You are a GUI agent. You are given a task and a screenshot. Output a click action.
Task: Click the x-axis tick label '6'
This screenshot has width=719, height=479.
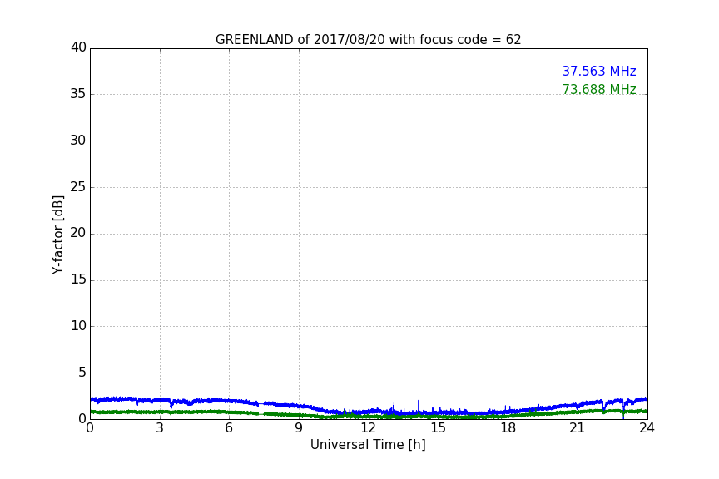tap(229, 428)
